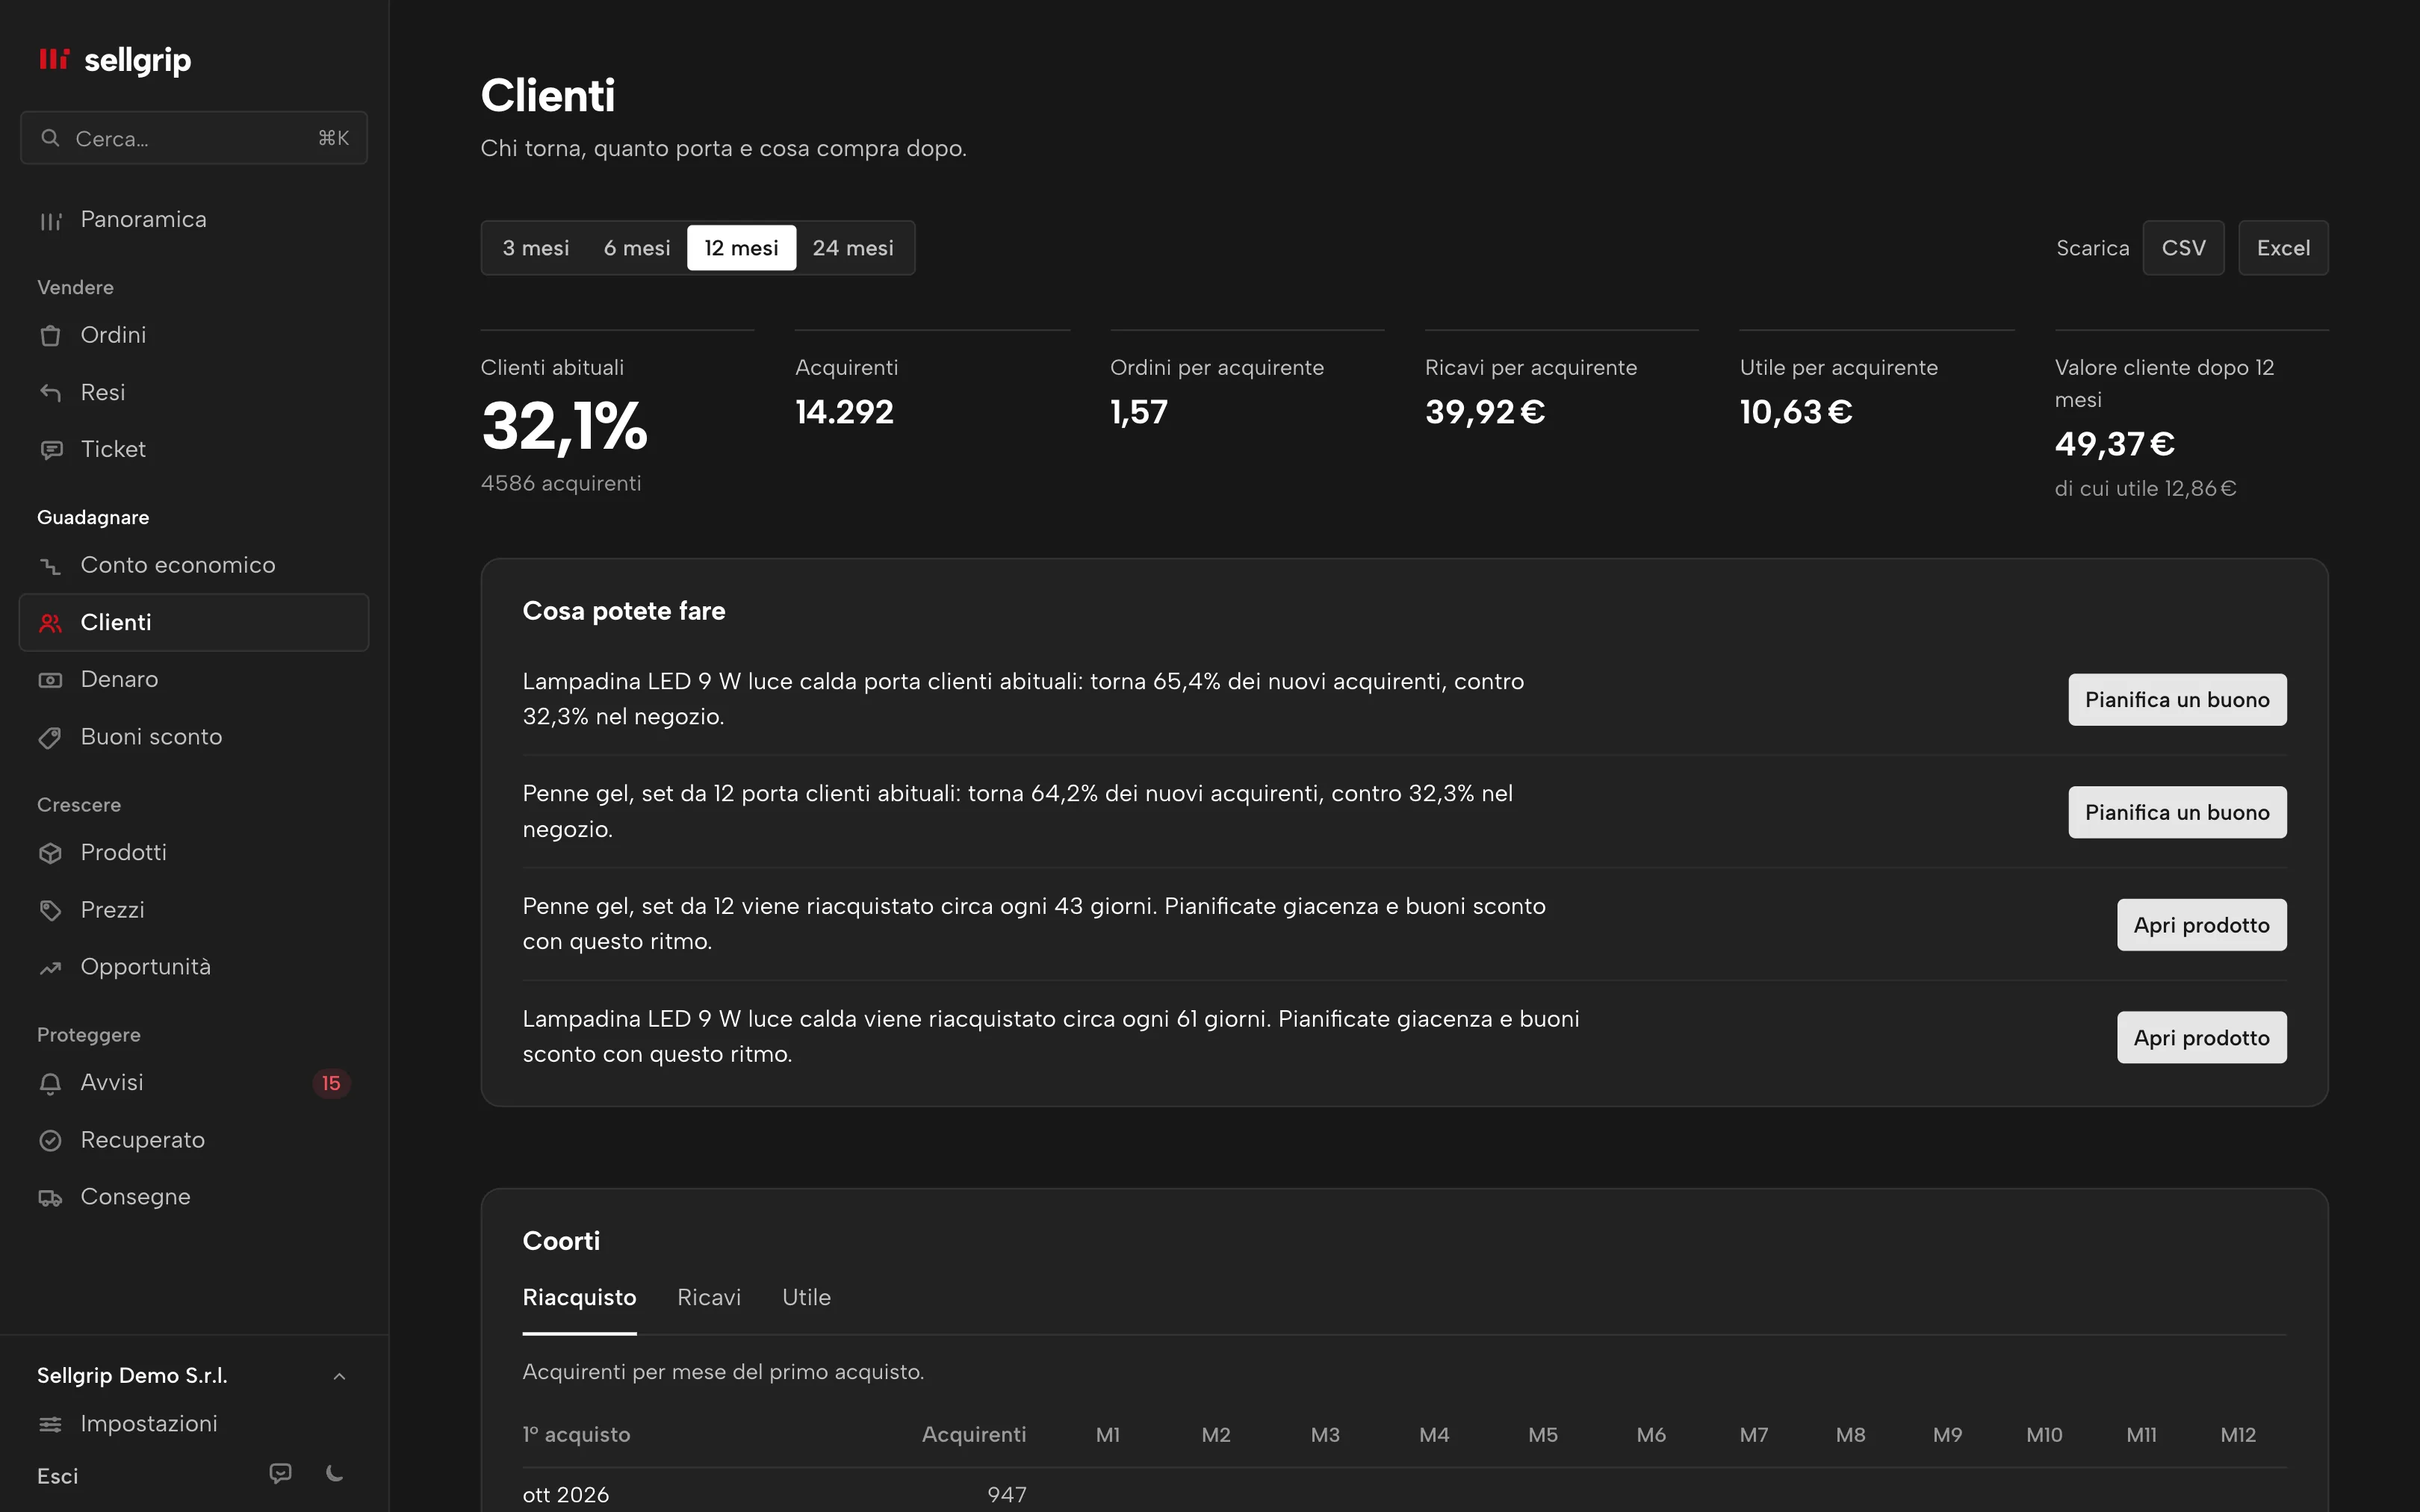Pianifica un buono for Penne gel
Screen dimensions: 2420x1512
tap(2177, 813)
